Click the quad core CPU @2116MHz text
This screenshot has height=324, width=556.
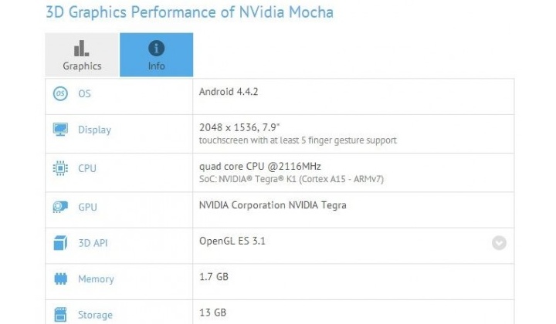[x=259, y=165]
